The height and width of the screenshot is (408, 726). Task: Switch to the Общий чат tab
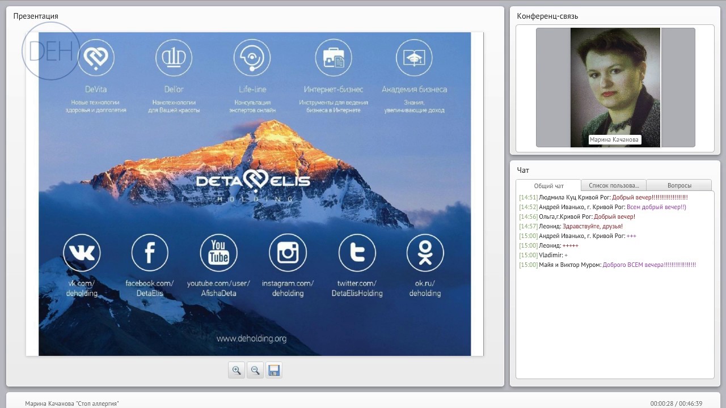[x=548, y=186]
